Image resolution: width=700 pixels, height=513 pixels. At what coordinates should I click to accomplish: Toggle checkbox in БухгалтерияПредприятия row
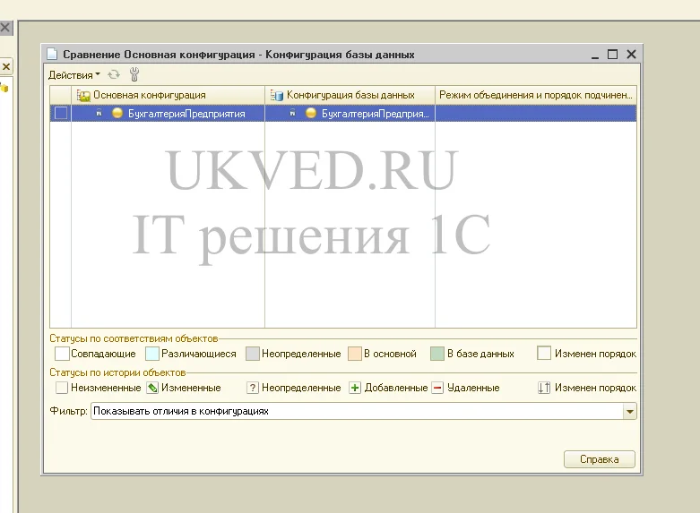[61, 114]
